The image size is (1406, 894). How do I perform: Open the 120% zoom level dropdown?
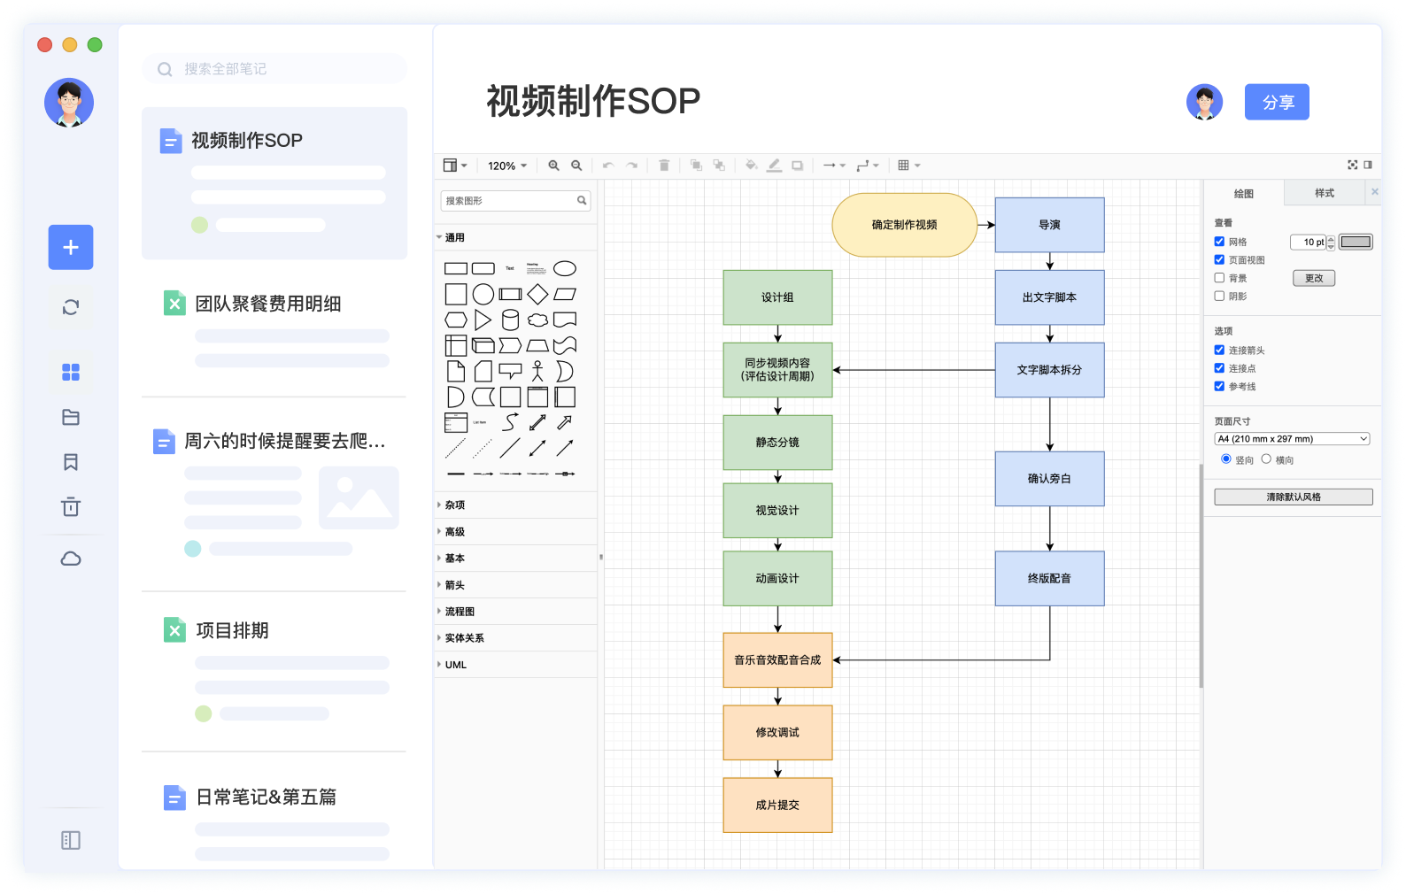point(506,166)
